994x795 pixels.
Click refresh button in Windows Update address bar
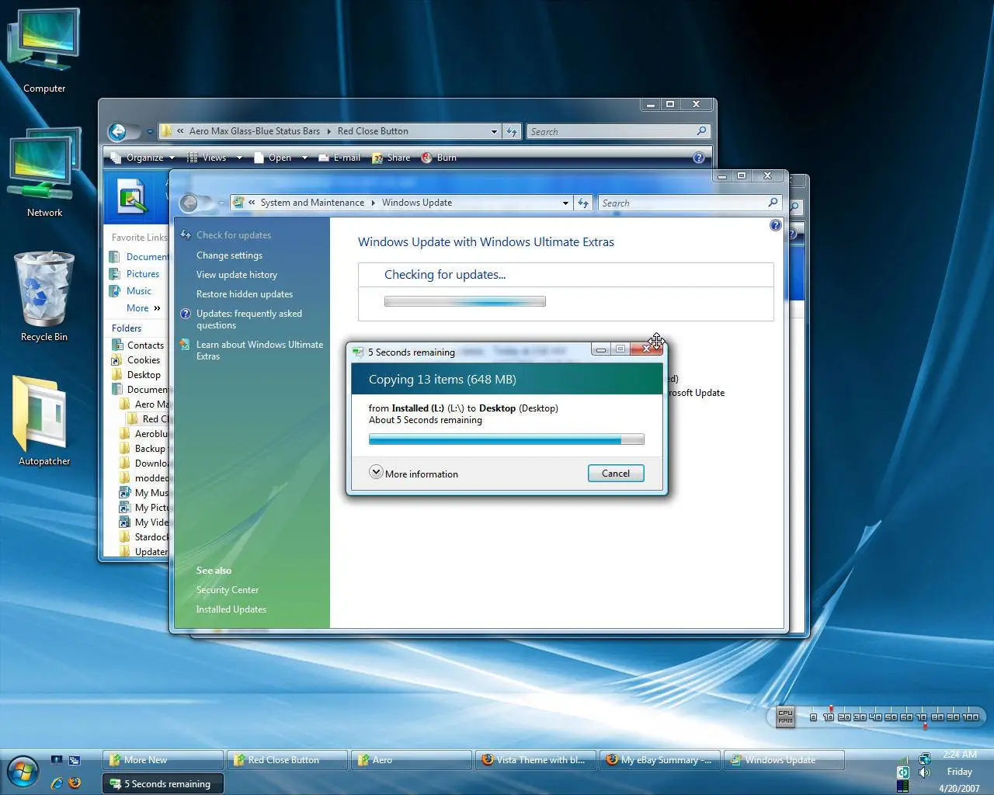pyautogui.click(x=583, y=203)
